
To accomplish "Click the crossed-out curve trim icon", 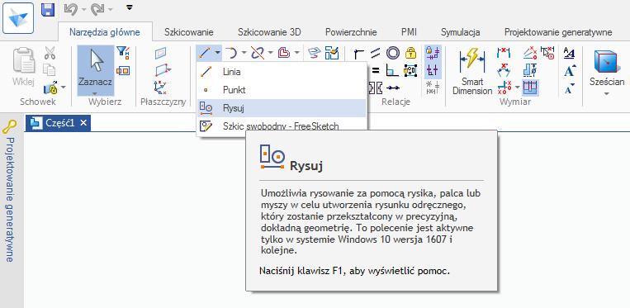I will coord(258,53).
